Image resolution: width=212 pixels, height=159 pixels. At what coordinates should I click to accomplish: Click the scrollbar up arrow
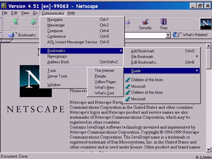(208, 46)
